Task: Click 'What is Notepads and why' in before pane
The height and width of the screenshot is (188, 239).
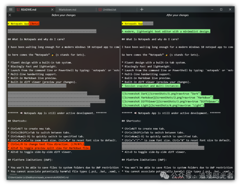Action: point(36,39)
